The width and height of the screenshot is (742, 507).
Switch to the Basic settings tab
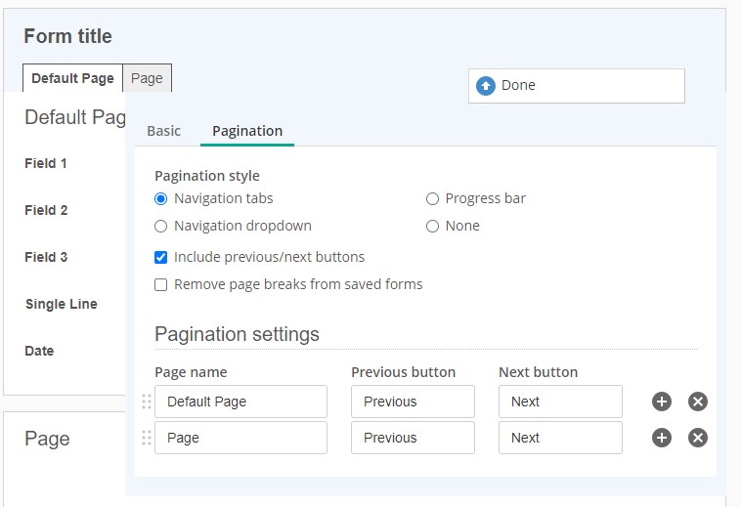click(x=163, y=131)
